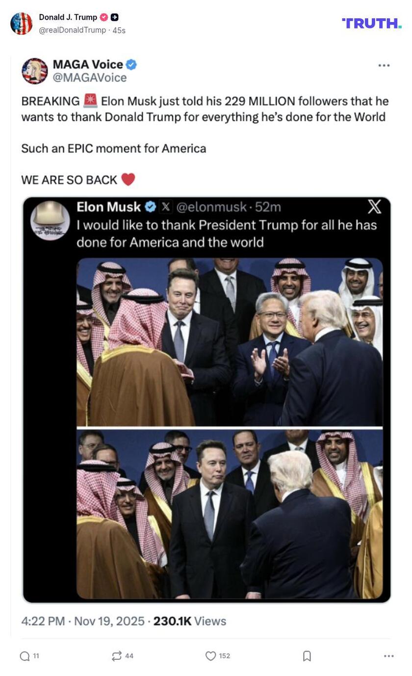Click the TRUTH logo in the header

click(371, 23)
